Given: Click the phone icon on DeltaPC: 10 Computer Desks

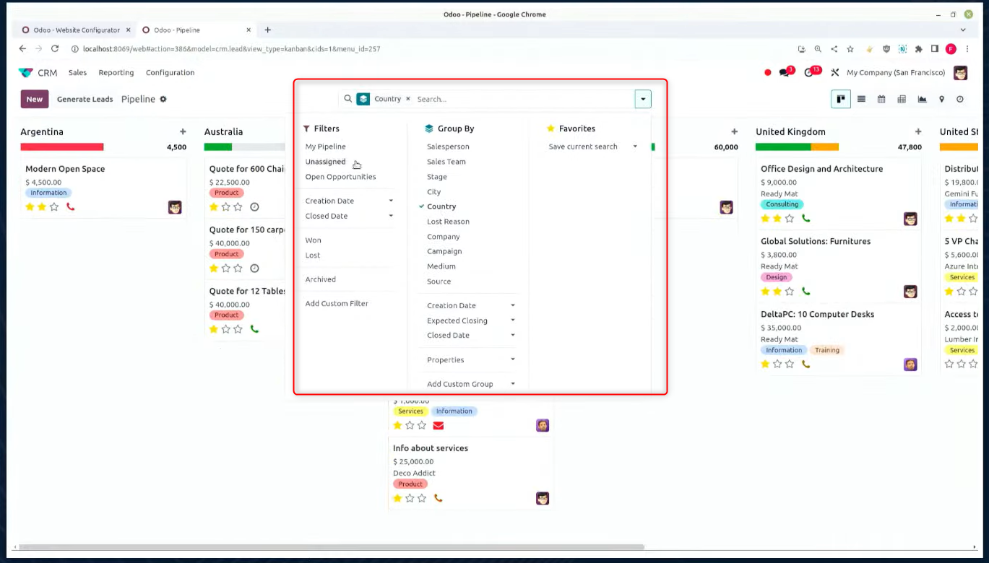Looking at the screenshot, I should click(806, 364).
